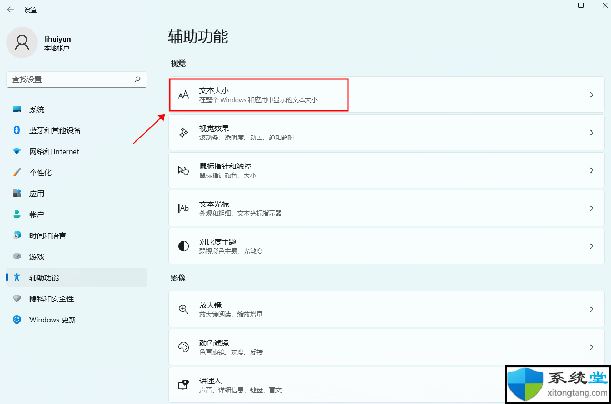
Task: Maximize the Settings window
Action: [580, 5]
